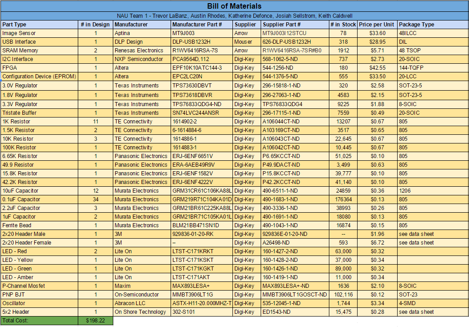469x327 pixels.
Task: Select the 1uF Capacitor cell
Action: tap(39, 217)
